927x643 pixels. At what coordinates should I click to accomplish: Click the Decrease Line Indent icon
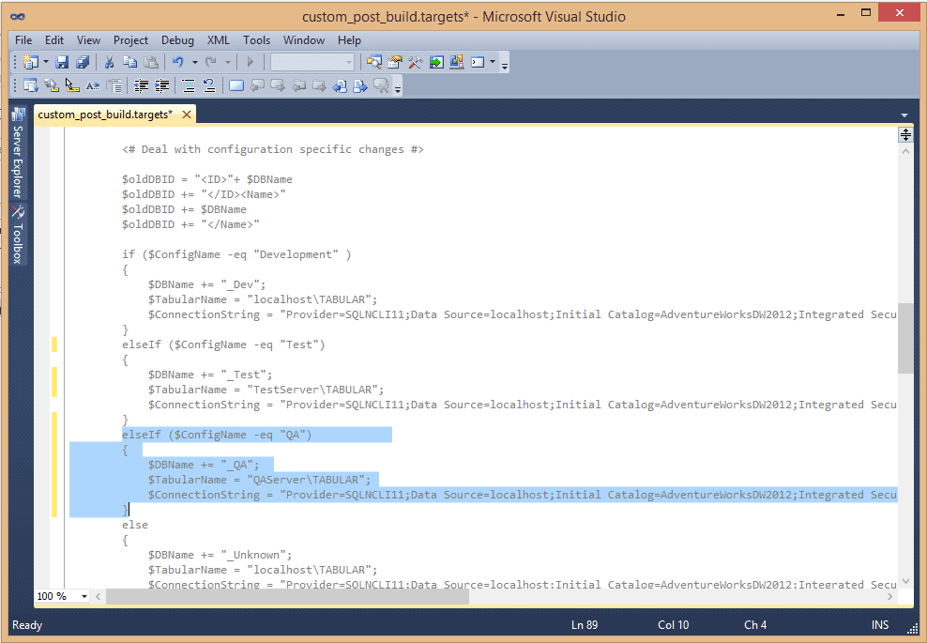(141, 85)
